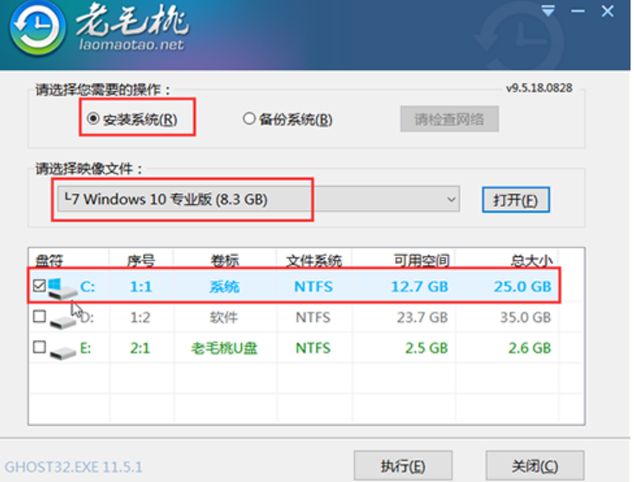Click the D: drive disk icon
The height and width of the screenshot is (482, 634).
(x=63, y=318)
